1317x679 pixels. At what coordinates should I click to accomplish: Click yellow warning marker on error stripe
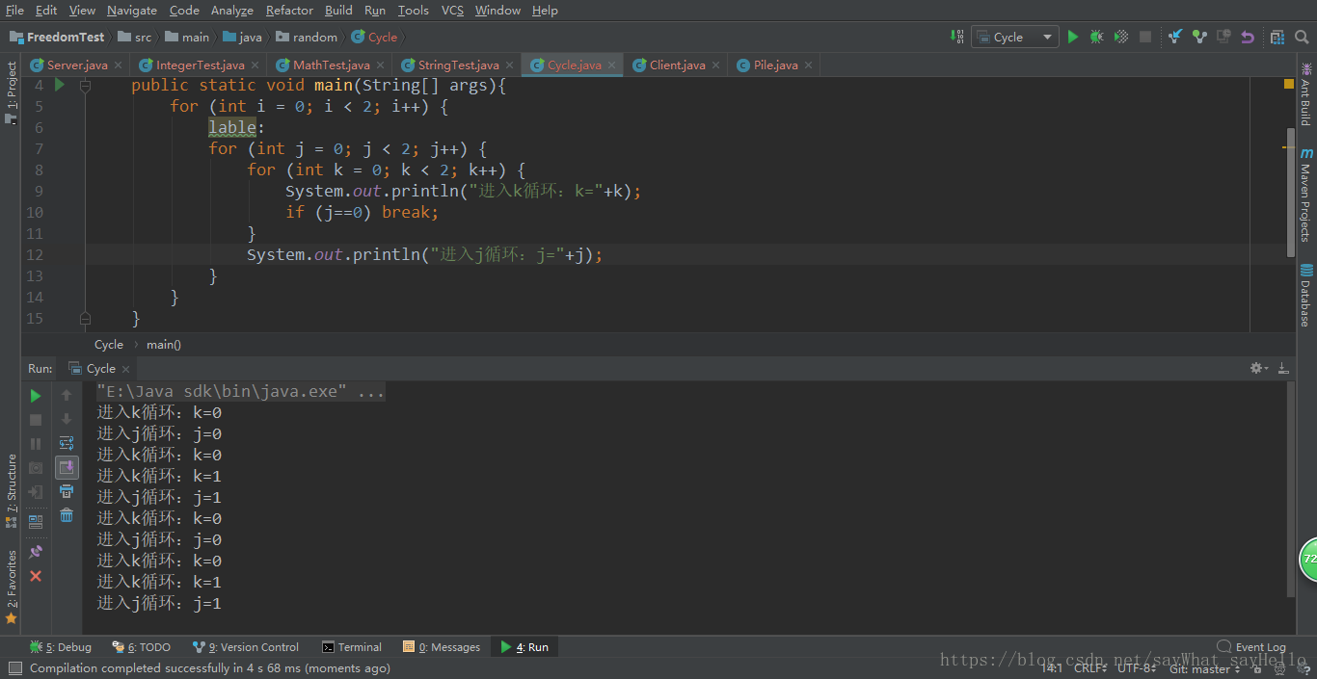tap(1289, 146)
